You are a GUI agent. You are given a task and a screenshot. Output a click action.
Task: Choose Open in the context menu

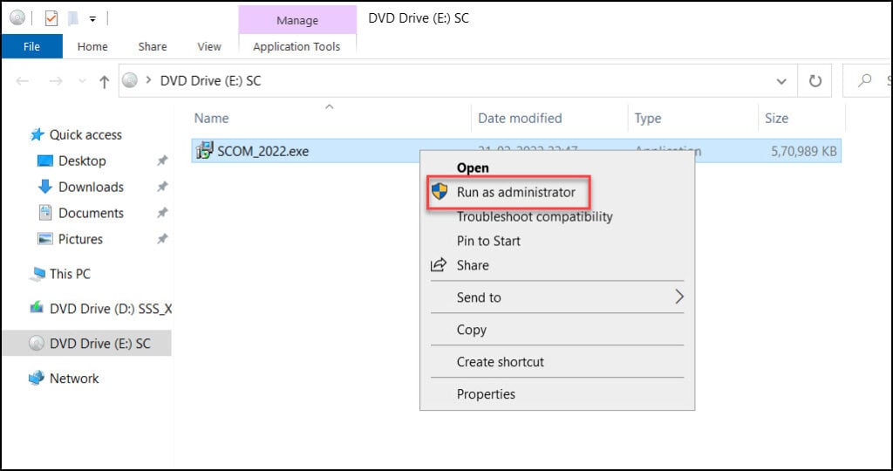pos(473,168)
